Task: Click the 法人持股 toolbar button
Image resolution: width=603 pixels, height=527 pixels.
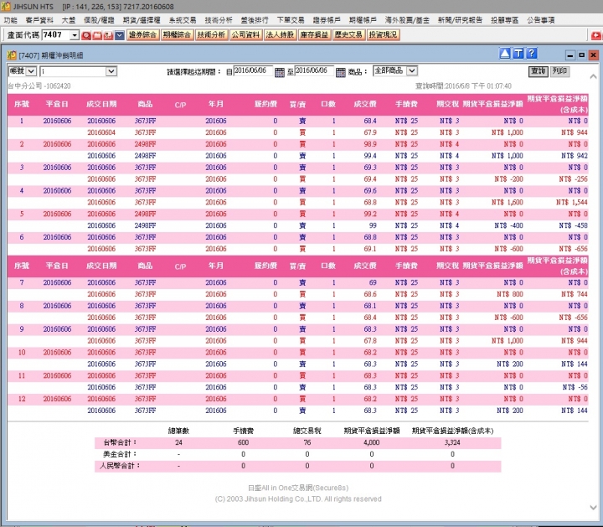Action: [x=280, y=35]
